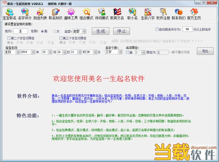
Task: Close the 美名一生起名软件 window
Action: (212, 2)
